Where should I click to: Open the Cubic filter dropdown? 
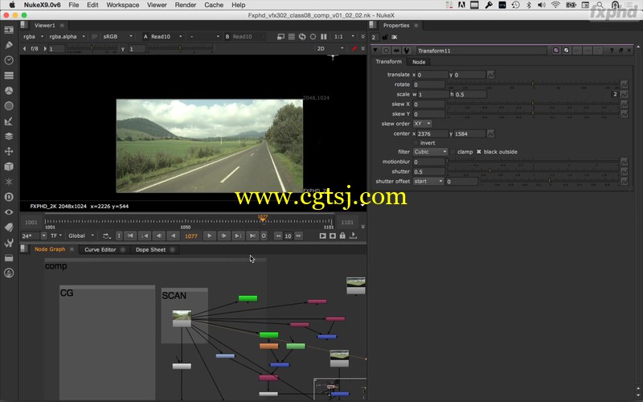click(x=430, y=152)
